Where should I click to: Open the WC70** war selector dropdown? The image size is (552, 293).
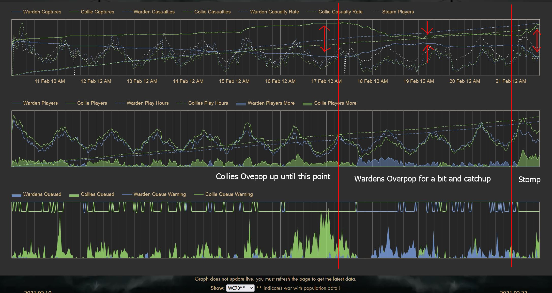tap(240, 288)
